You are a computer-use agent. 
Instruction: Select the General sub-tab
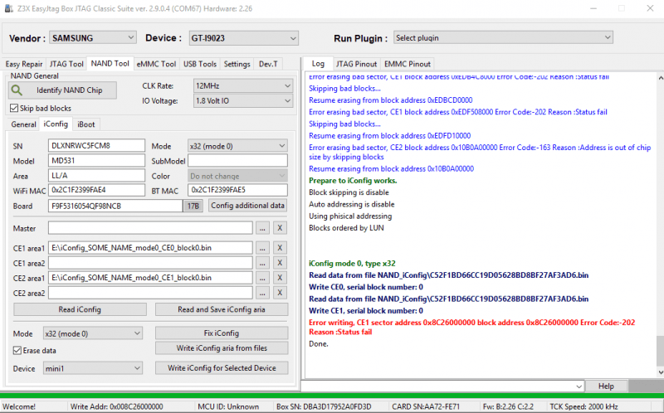coord(24,124)
